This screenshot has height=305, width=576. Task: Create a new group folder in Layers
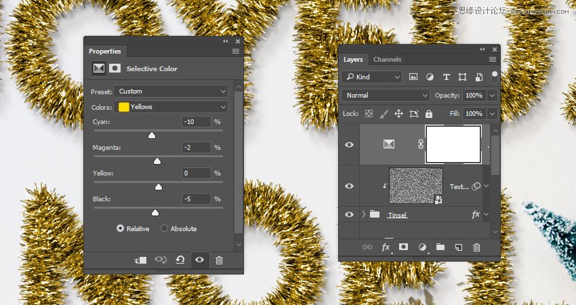[x=440, y=248]
